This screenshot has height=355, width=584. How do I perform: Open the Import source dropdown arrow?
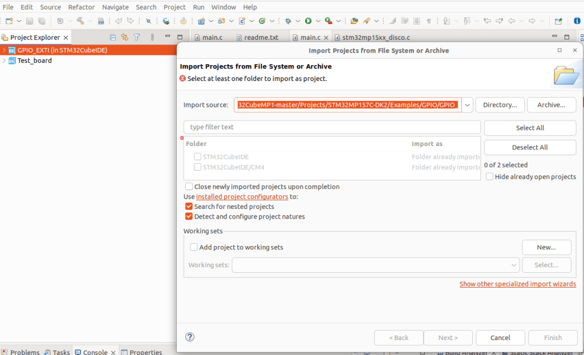click(468, 105)
